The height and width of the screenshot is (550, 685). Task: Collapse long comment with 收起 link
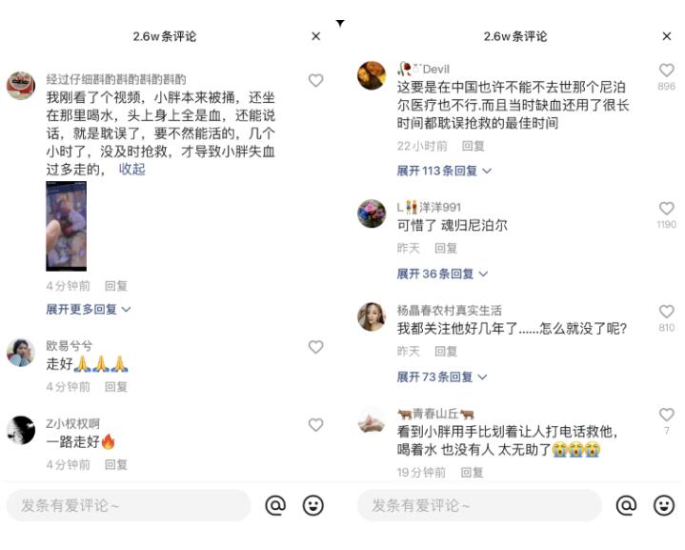tap(131, 170)
